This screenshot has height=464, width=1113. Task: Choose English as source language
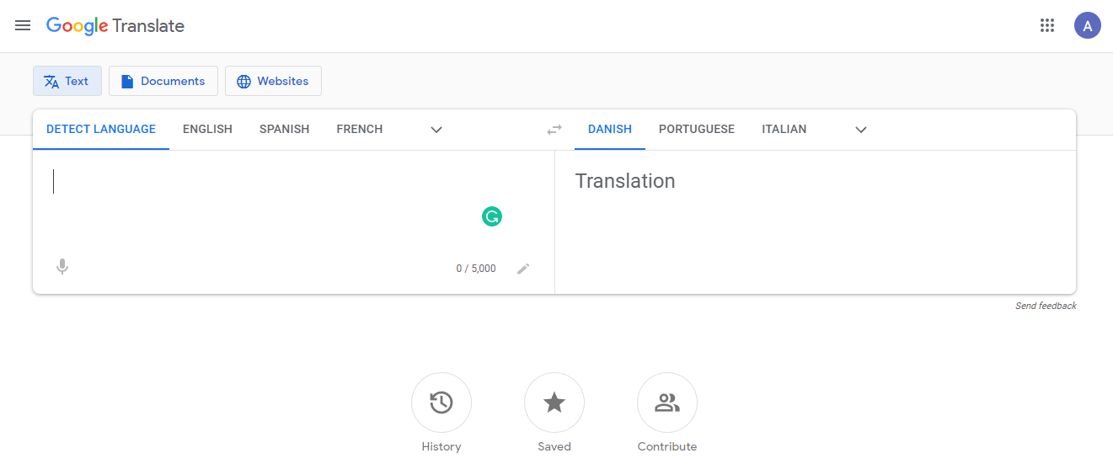coord(207,130)
